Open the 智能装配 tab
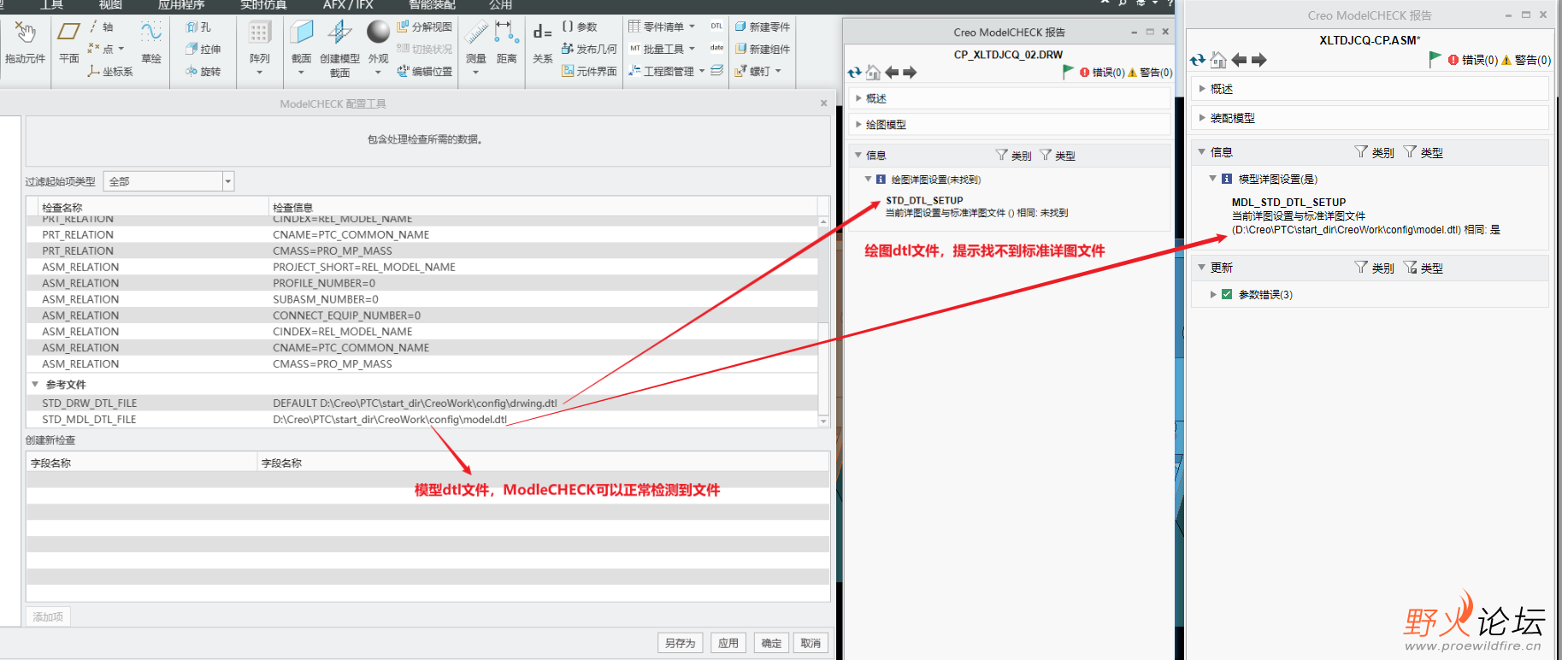The height and width of the screenshot is (660, 1562). (432, 5)
